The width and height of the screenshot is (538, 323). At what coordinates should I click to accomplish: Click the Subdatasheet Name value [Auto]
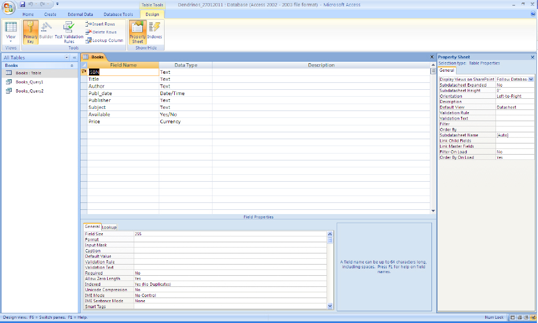tap(515, 135)
